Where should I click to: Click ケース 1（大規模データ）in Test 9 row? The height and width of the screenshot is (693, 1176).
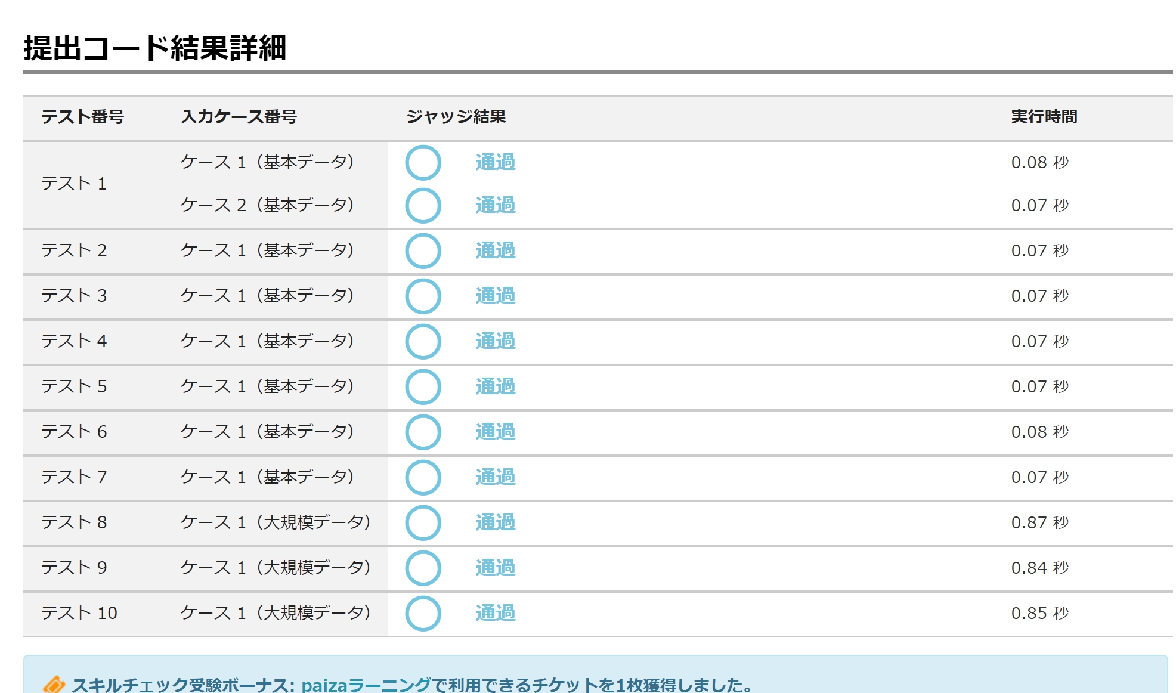(276, 568)
